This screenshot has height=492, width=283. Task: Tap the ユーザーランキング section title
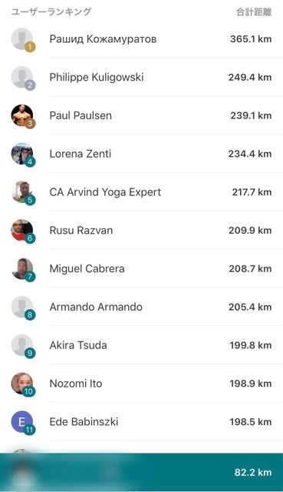(51, 12)
